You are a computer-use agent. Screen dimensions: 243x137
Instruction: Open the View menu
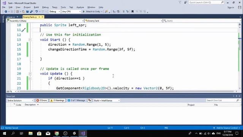18,7
